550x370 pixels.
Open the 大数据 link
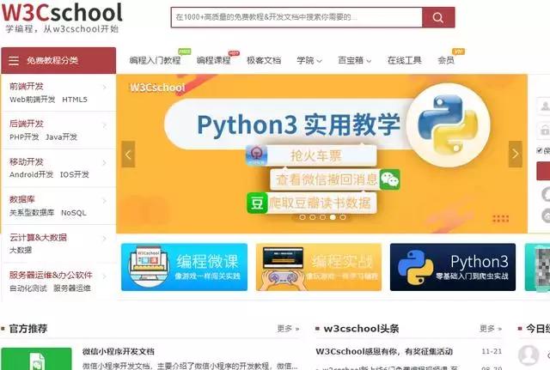click(21, 250)
